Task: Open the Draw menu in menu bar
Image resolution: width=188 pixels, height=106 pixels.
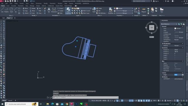Action: tap(32, 4)
